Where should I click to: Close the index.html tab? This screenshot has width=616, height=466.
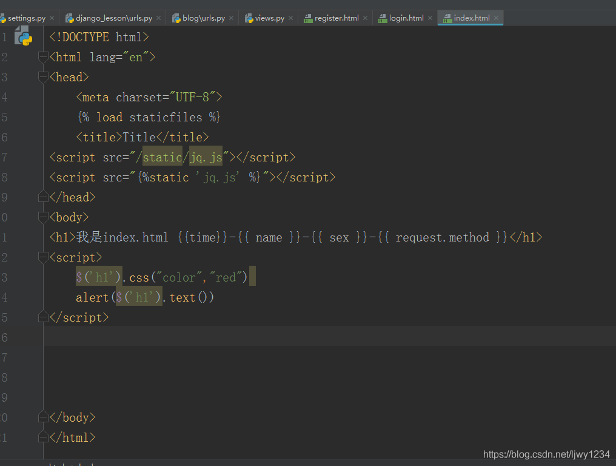coord(496,18)
